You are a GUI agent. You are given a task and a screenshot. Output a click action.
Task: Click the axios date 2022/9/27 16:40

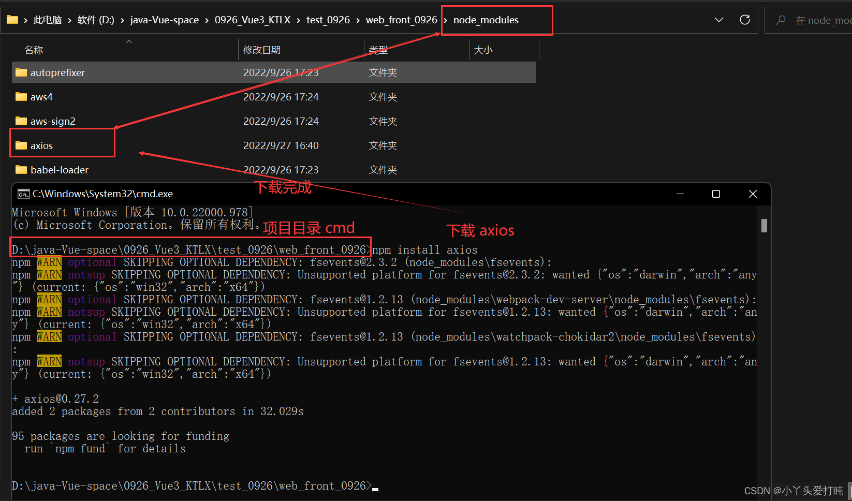coord(281,146)
